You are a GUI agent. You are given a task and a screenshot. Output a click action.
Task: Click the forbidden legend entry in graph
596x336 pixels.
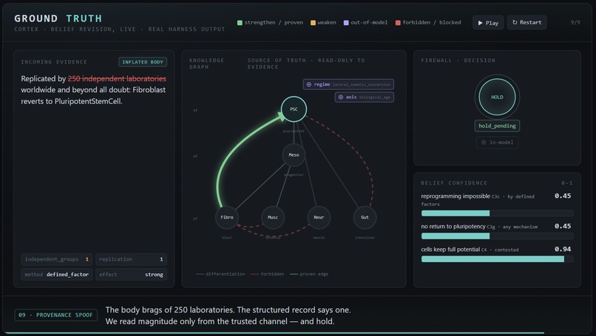(x=267, y=274)
